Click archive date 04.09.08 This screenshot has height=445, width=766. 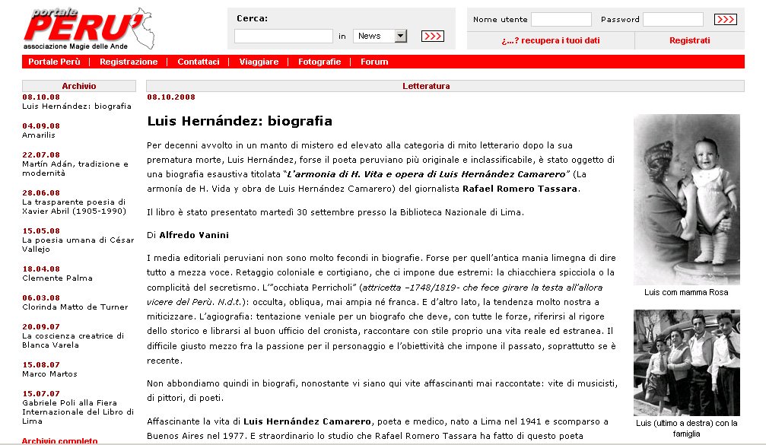coord(41,126)
